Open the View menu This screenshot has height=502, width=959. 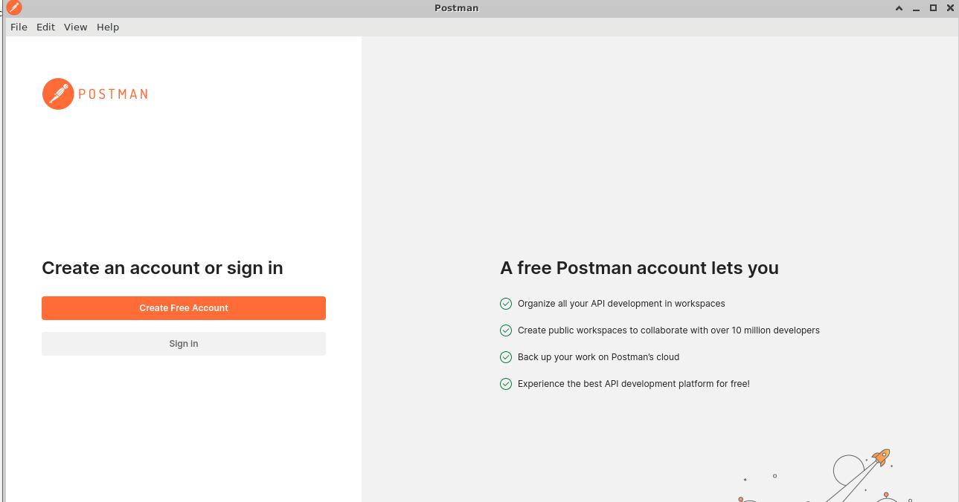(x=75, y=27)
